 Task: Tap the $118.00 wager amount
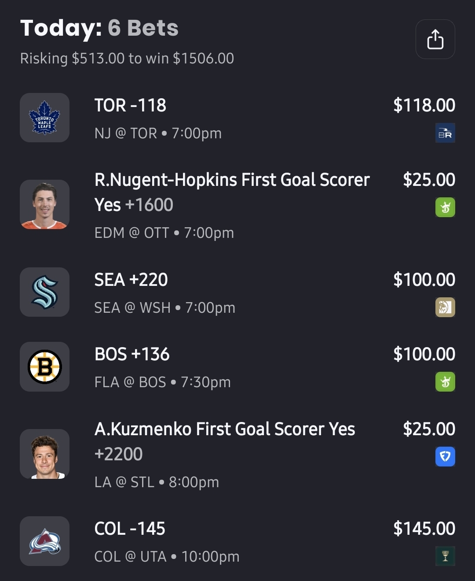(x=424, y=105)
